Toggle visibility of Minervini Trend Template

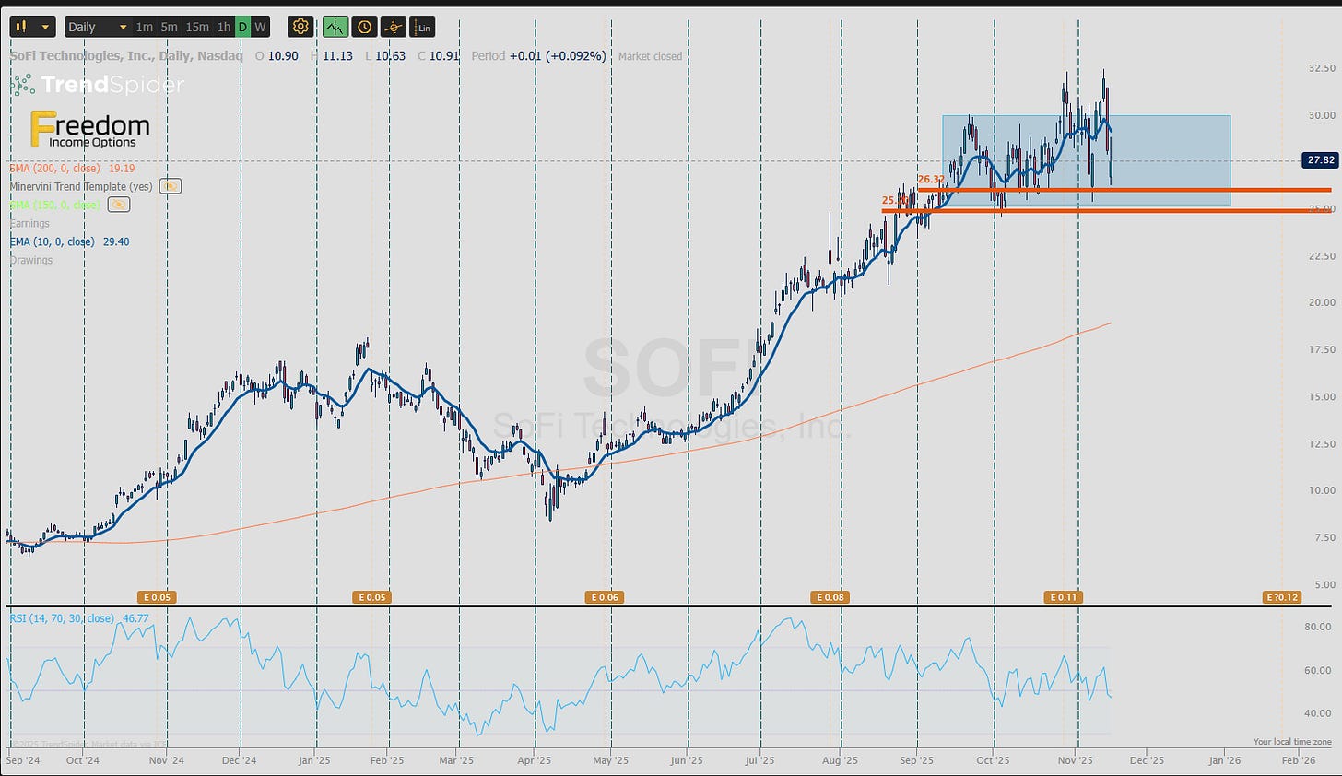pos(170,186)
